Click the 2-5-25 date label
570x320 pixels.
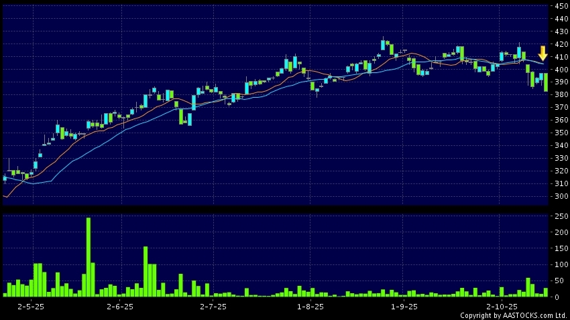[30, 306]
